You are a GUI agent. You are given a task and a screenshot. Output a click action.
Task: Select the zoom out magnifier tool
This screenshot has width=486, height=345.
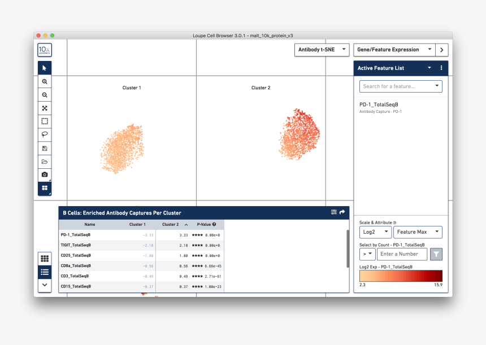(x=45, y=95)
